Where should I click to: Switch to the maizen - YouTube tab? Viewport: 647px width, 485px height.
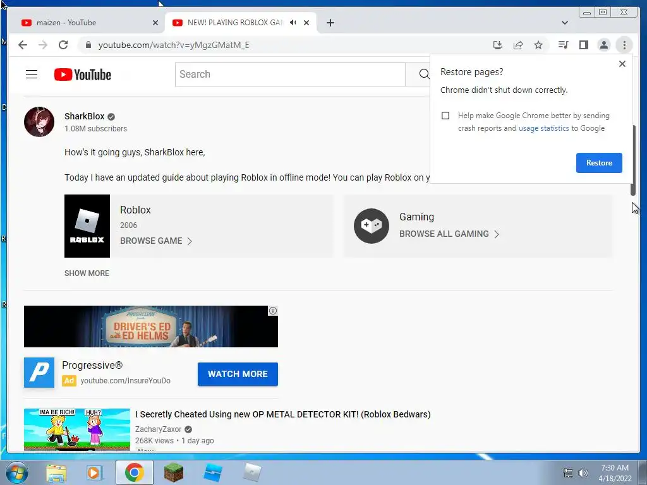pyautogui.click(x=87, y=23)
